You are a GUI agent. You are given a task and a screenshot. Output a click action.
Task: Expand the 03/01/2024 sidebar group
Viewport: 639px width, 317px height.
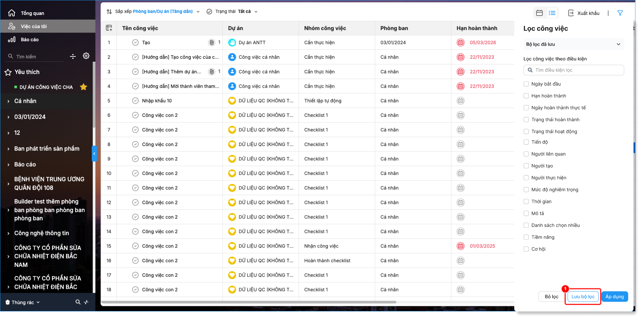[8, 117]
